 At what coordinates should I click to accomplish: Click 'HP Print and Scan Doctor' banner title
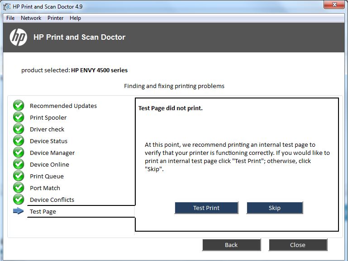coord(80,37)
